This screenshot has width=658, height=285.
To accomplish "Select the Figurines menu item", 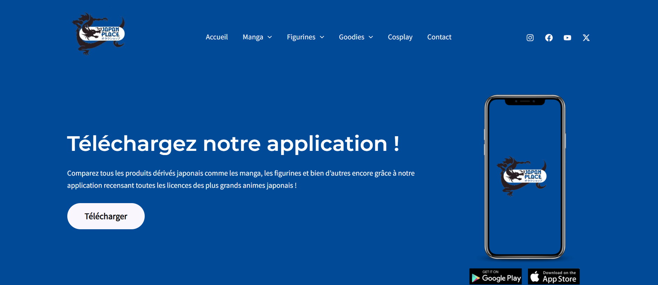I will point(301,37).
